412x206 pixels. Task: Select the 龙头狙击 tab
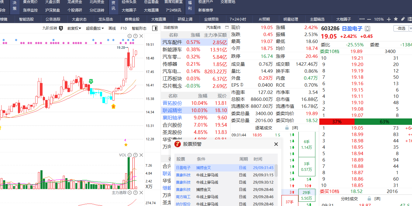coord(106,19)
